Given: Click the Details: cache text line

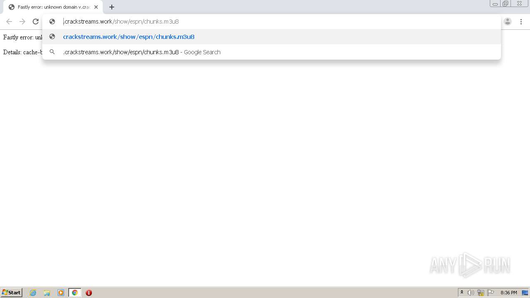Looking at the screenshot, I should coord(23,52).
